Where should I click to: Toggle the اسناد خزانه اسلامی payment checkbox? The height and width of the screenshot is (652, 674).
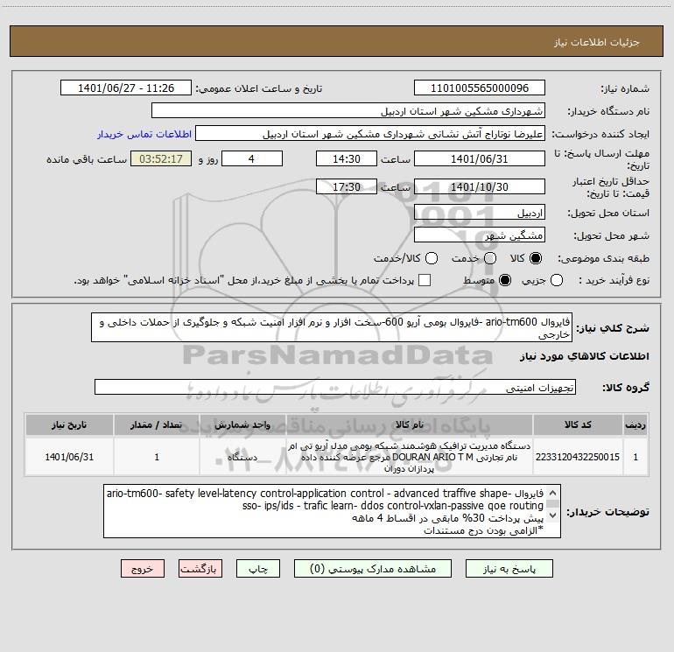point(425,280)
